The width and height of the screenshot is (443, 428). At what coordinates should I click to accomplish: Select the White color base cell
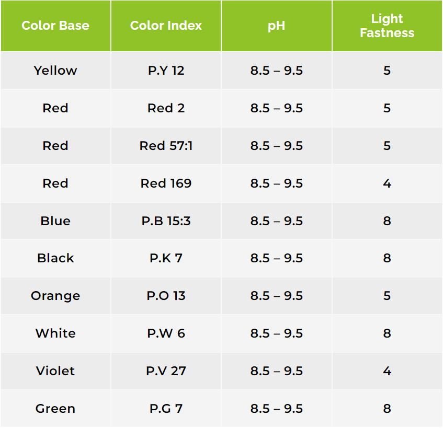[55, 333]
